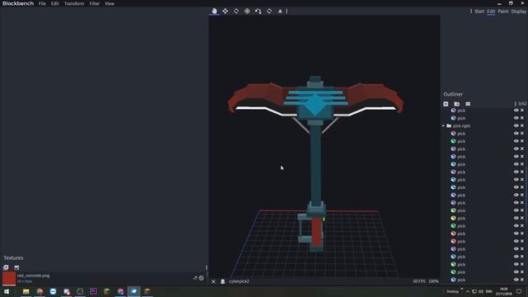This screenshot has width=528, height=297.
Task: Open the View menu
Action: [x=110, y=3]
